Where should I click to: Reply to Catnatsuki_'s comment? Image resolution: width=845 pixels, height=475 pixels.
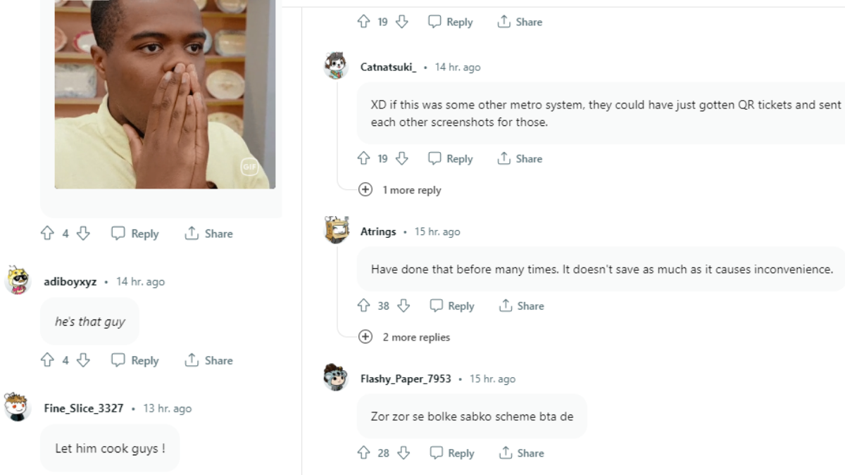pos(449,158)
